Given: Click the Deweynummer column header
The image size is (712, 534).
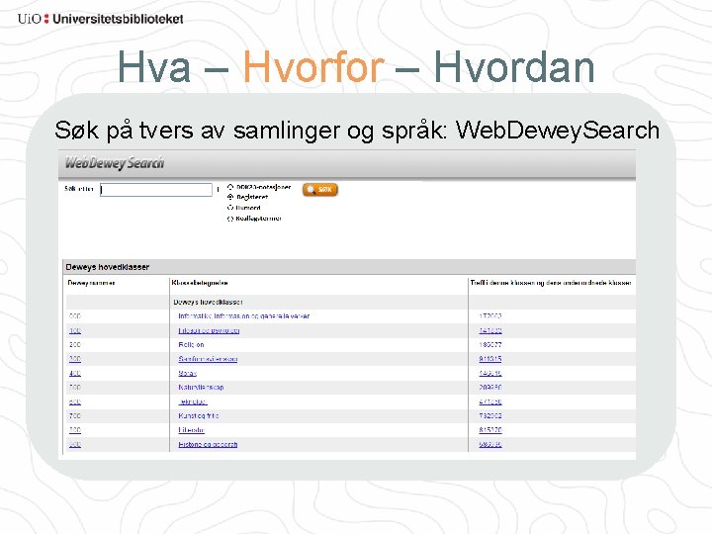Looking at the screenshot, I should [91, 283].
